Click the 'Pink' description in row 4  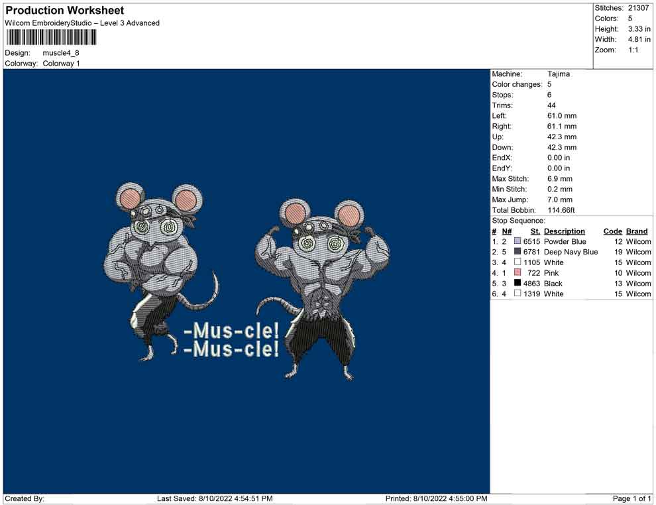[x=551, y=273]
